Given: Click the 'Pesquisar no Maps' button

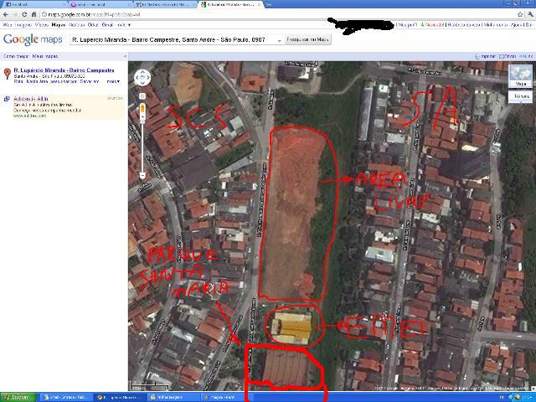Looking at the screenshot, I should (x=307, y=39).
